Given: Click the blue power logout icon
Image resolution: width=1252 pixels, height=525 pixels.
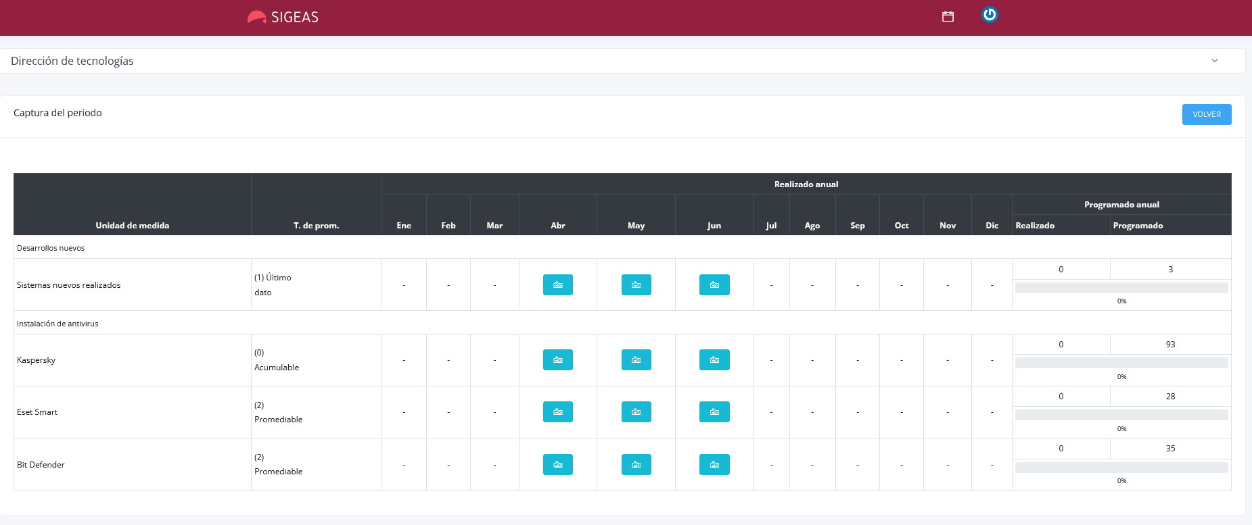Looking at the screenshot, I should point(990,14).
